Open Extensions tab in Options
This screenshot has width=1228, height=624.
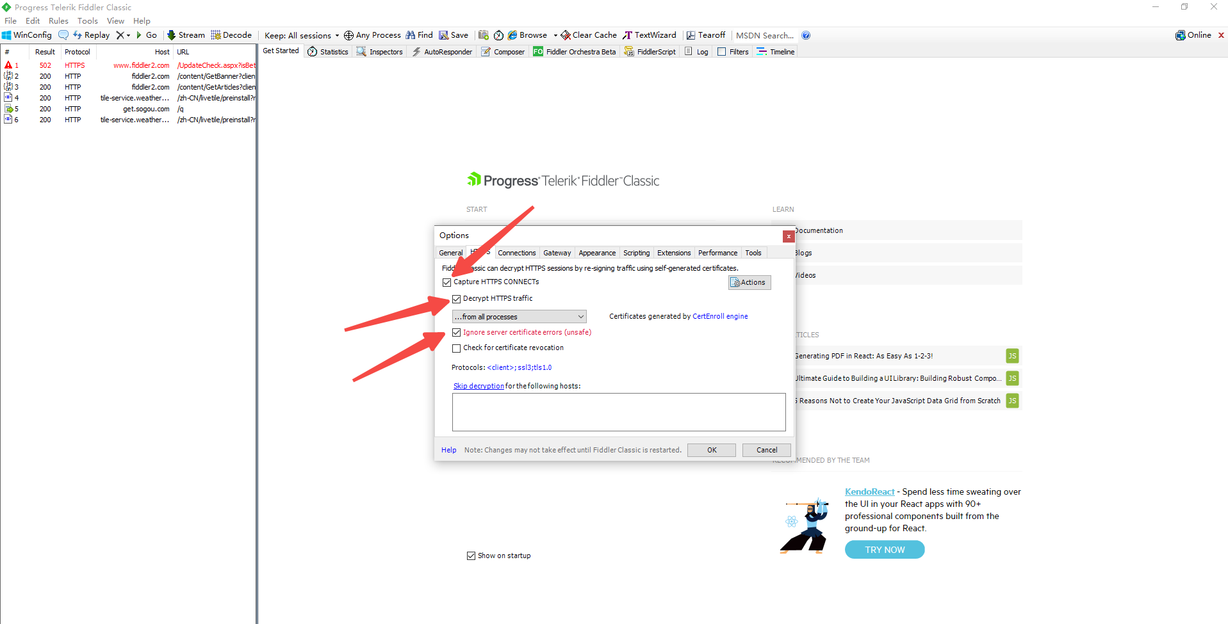[x=674, y=253]
